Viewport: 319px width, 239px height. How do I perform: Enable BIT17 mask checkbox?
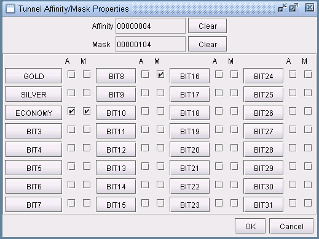pyautogui.click(x=234, y=93)
